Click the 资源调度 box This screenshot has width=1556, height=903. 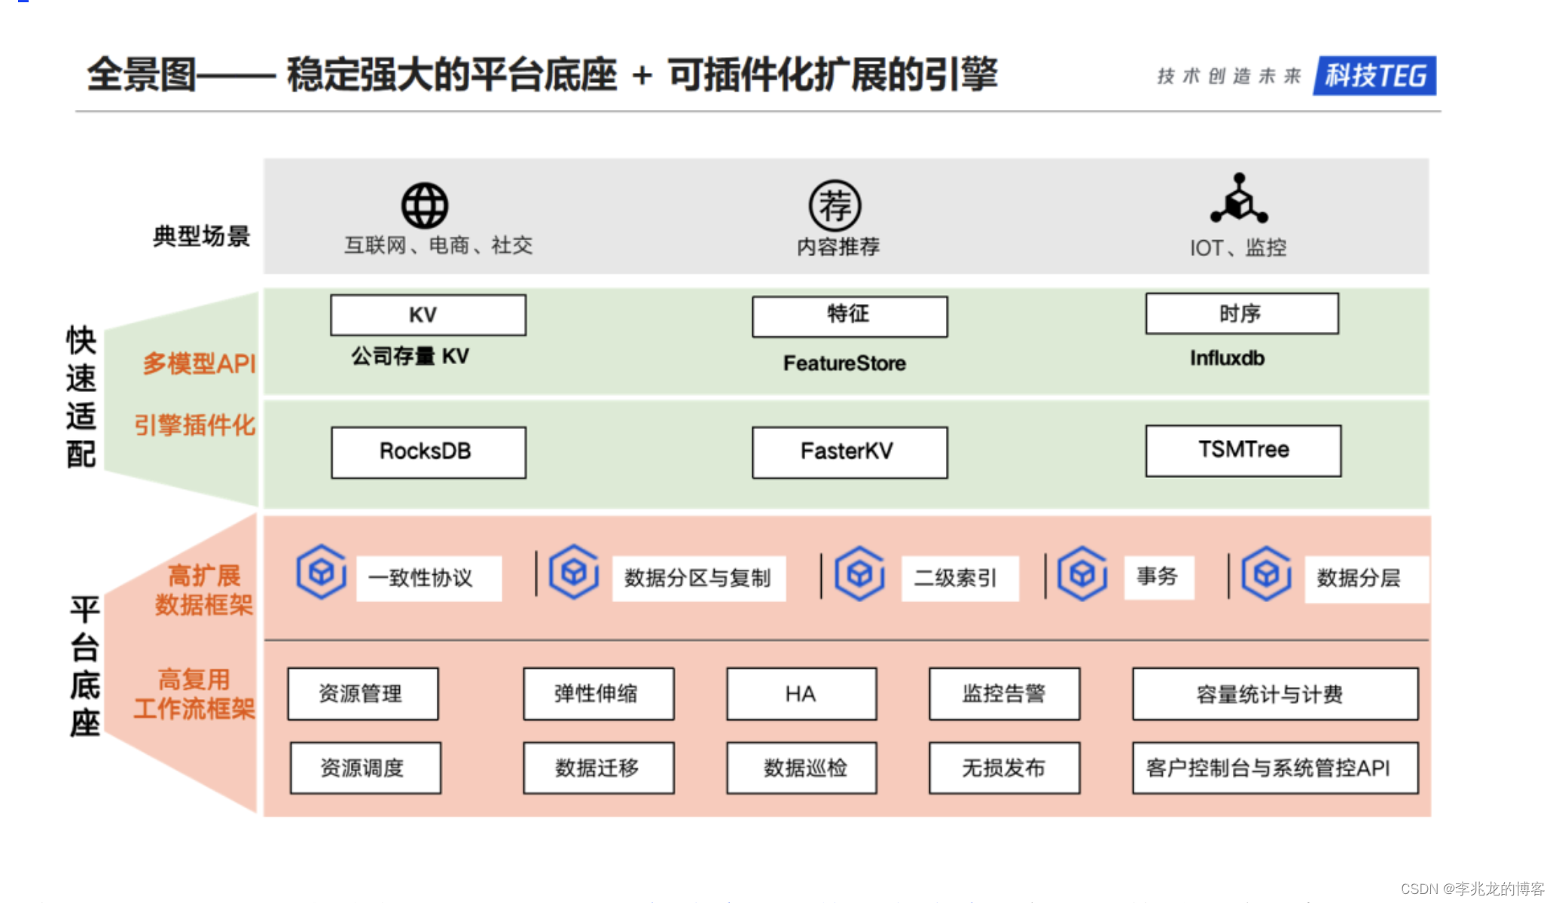[x=365, y=768]
